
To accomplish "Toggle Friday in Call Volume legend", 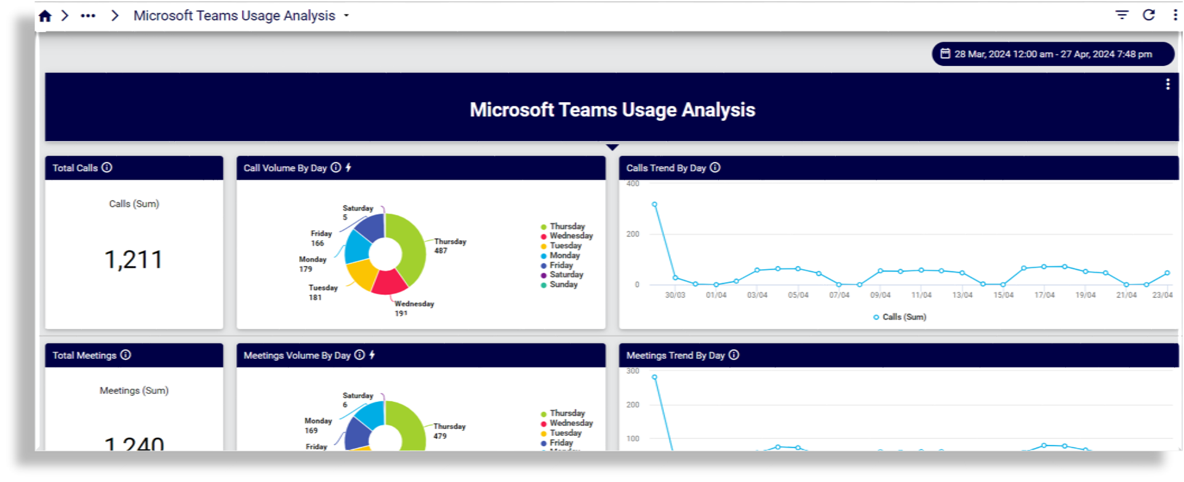I will [557, 265].
